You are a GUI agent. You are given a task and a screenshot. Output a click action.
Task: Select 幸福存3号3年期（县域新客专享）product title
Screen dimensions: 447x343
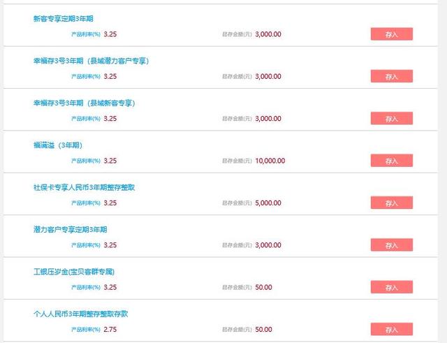point(84,103)
